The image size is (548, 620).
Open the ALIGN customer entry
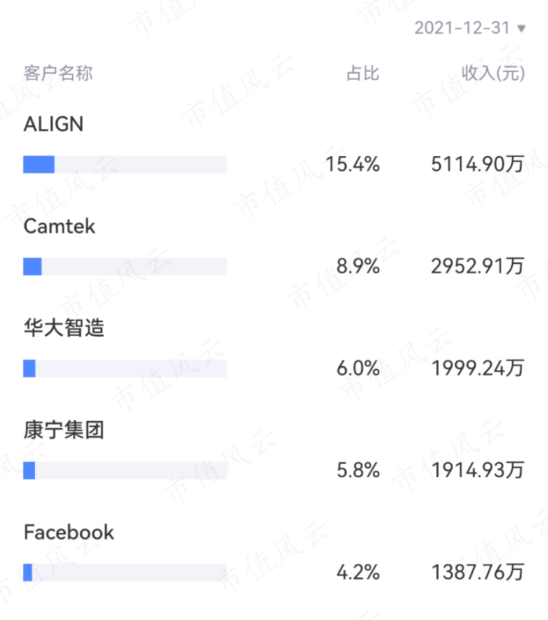point(54,124)
